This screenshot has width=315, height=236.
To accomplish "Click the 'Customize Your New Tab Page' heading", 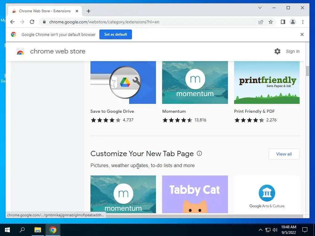I will pos(142,154).
